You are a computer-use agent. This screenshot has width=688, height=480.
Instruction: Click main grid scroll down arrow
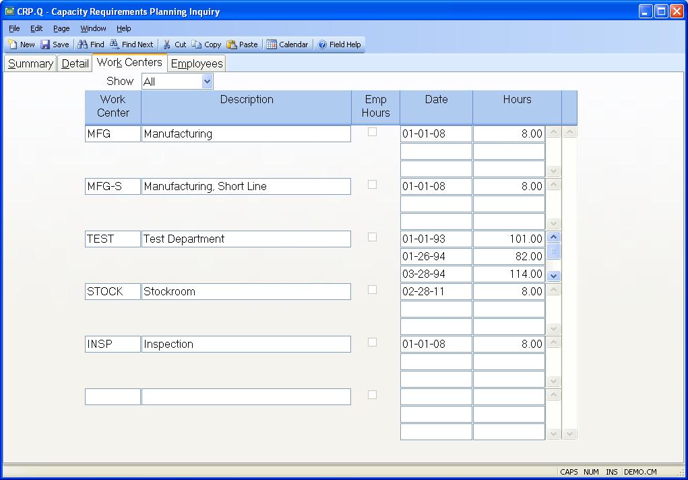tap(569, 434)
